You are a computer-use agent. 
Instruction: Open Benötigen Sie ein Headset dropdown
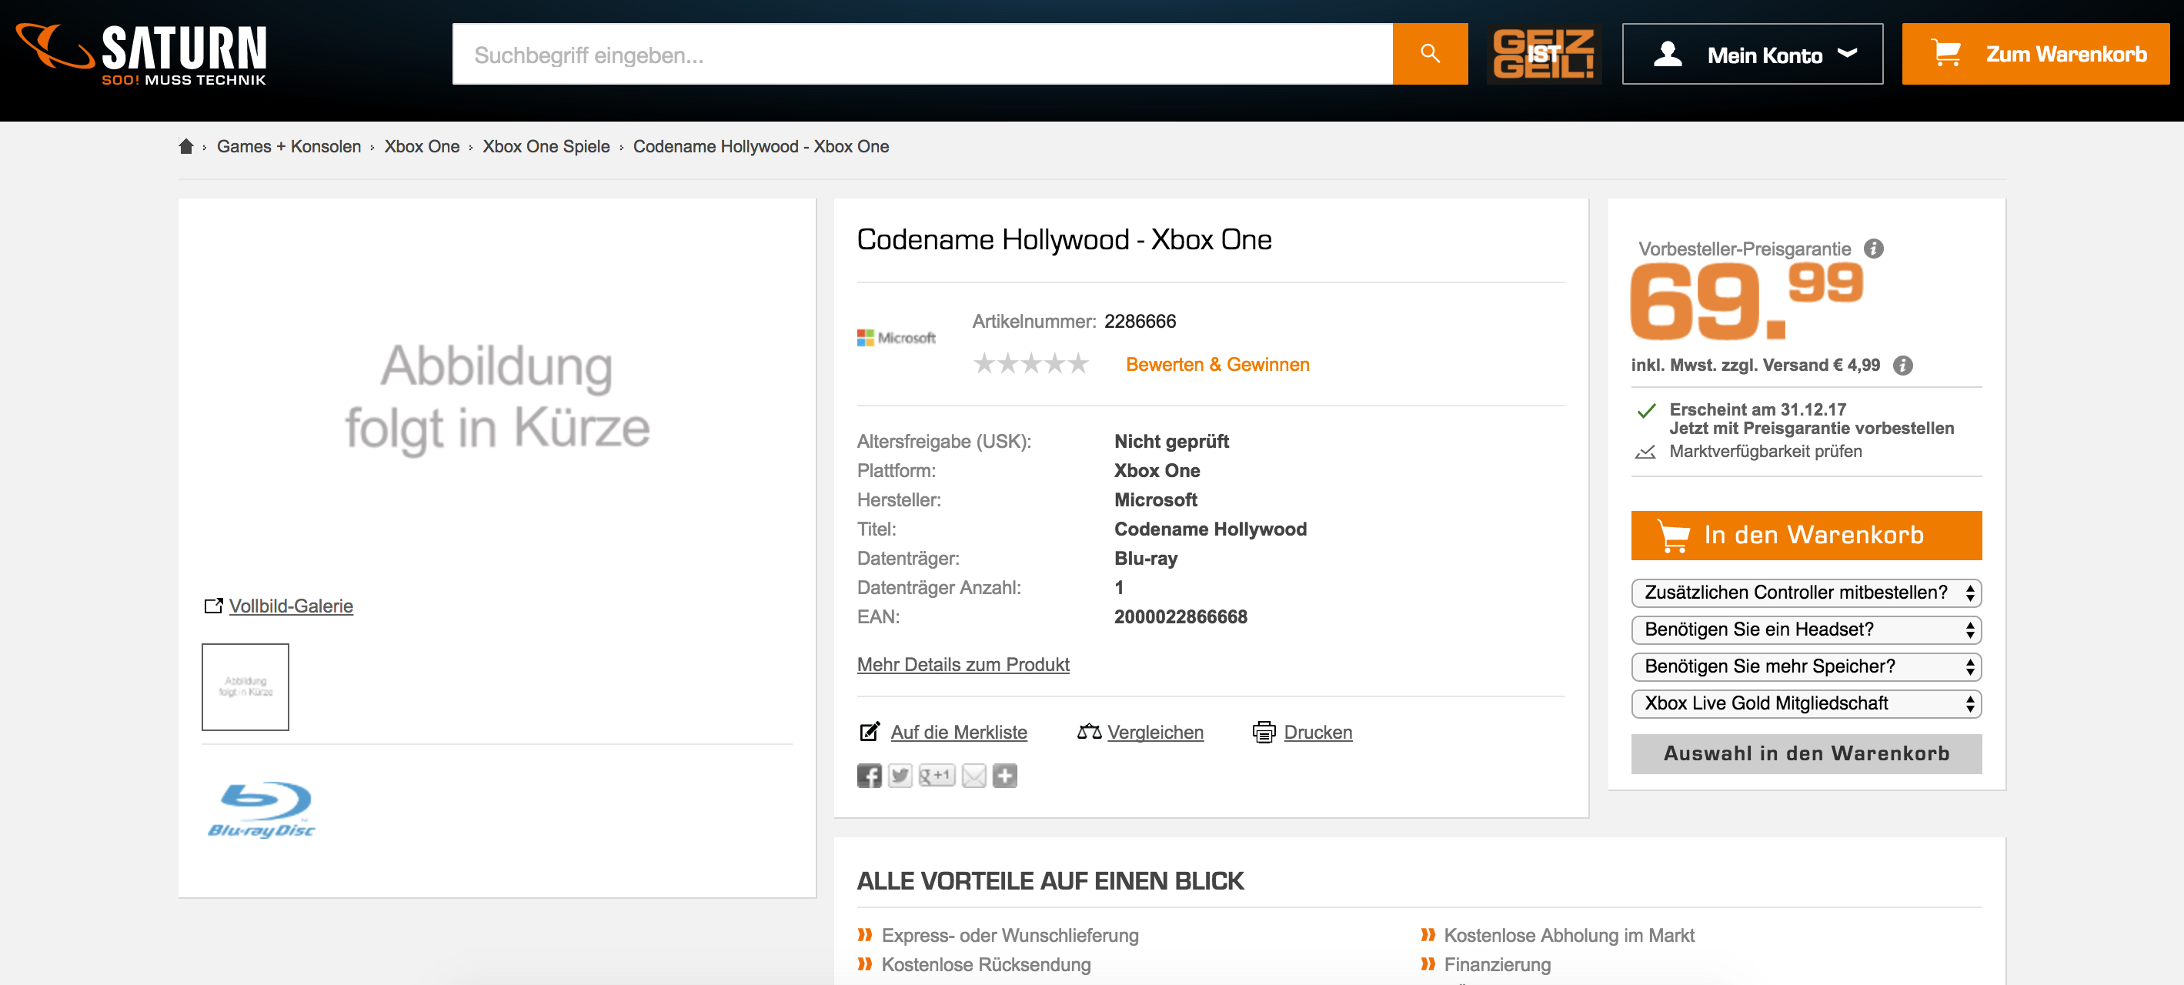[1805, 629]
